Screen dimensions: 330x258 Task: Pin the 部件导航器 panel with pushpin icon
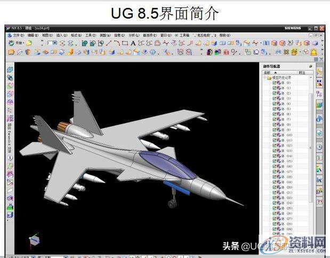point(311,66)
